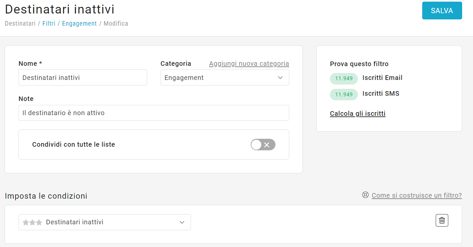Click the three-star icon in the condition selector
The height and width of the screenshot is (247, 473).
32,222
